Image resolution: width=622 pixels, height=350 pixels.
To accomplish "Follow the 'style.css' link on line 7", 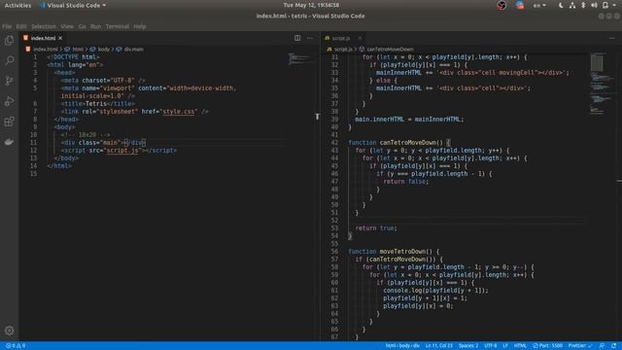I will coord(179,112).
